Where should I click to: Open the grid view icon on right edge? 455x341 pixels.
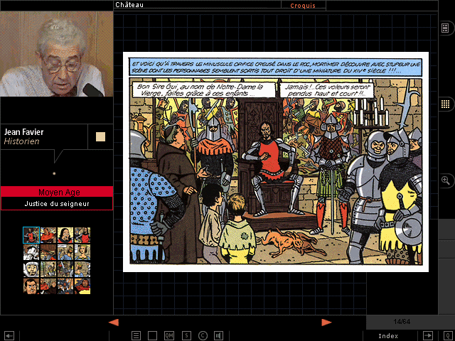click(445, 104)
